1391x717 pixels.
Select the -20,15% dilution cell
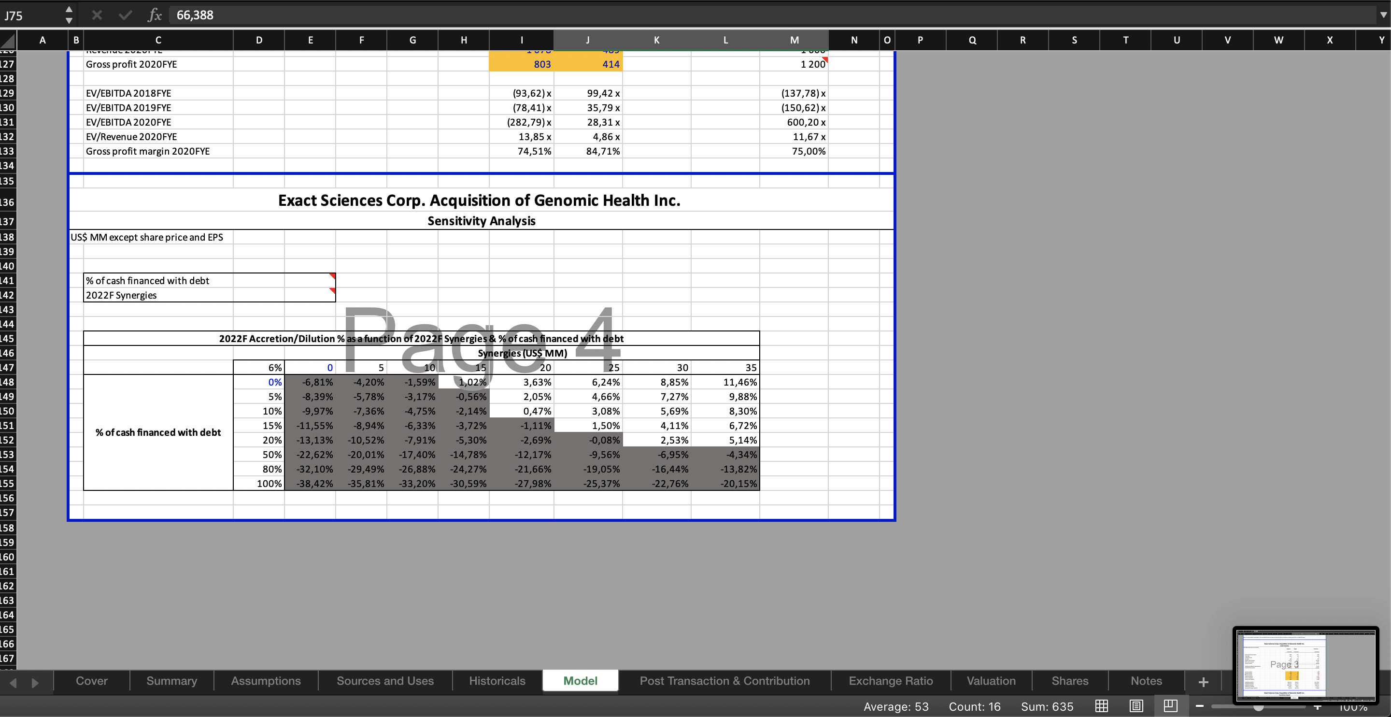coord(725,484)
